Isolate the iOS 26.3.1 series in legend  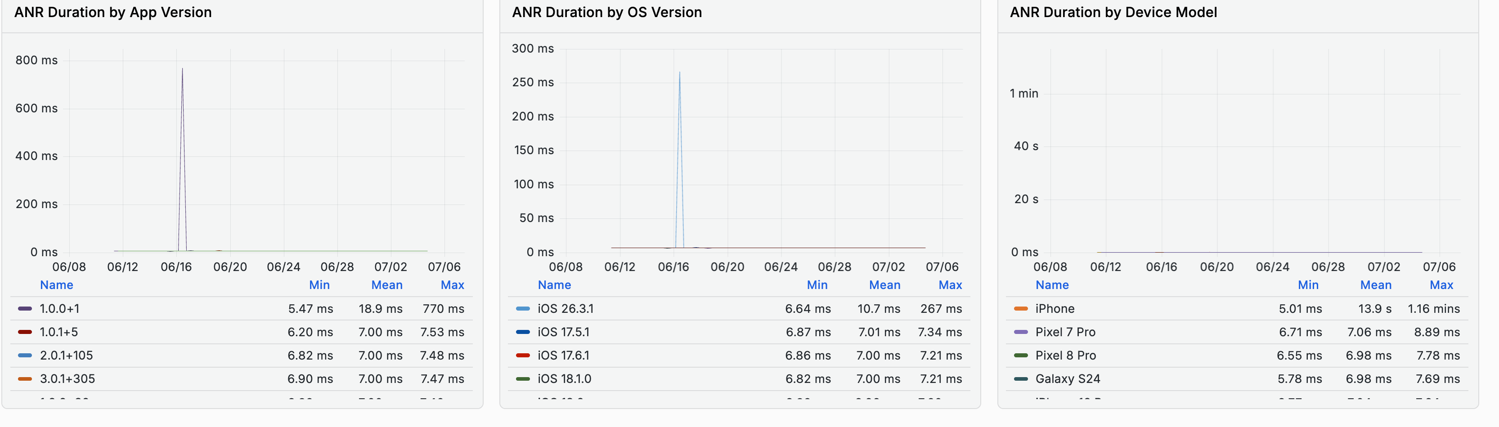point(565,309)
